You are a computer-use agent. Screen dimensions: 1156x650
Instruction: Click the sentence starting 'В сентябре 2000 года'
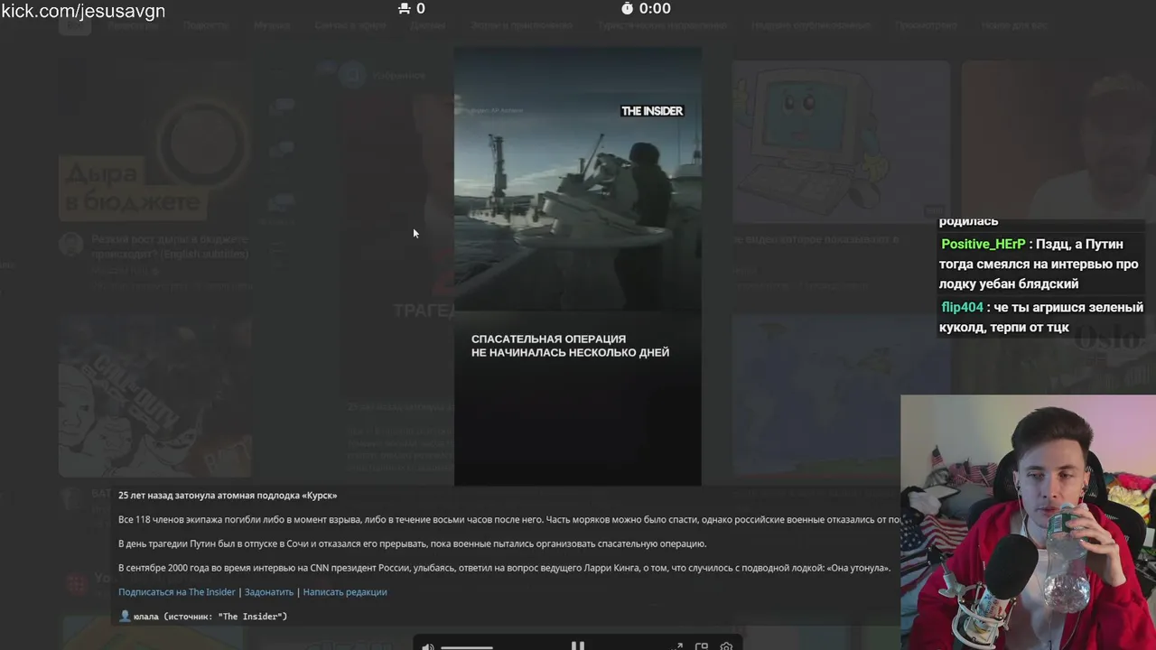pyautogui.click(x=504, y=568)
